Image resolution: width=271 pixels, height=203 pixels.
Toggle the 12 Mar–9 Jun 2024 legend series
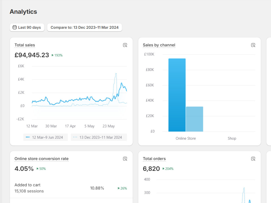click(x=46, y=137)
